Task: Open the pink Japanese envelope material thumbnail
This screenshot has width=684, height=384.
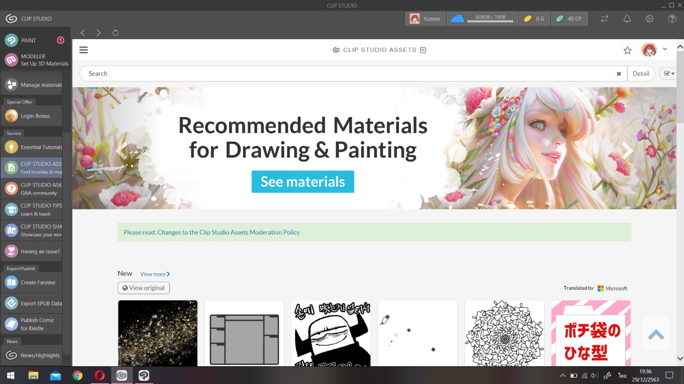Action: tap(591, 333)
